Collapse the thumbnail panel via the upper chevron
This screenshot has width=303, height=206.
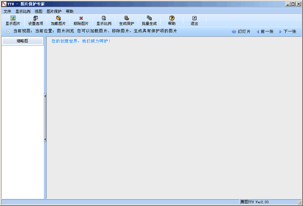point(45,96)
